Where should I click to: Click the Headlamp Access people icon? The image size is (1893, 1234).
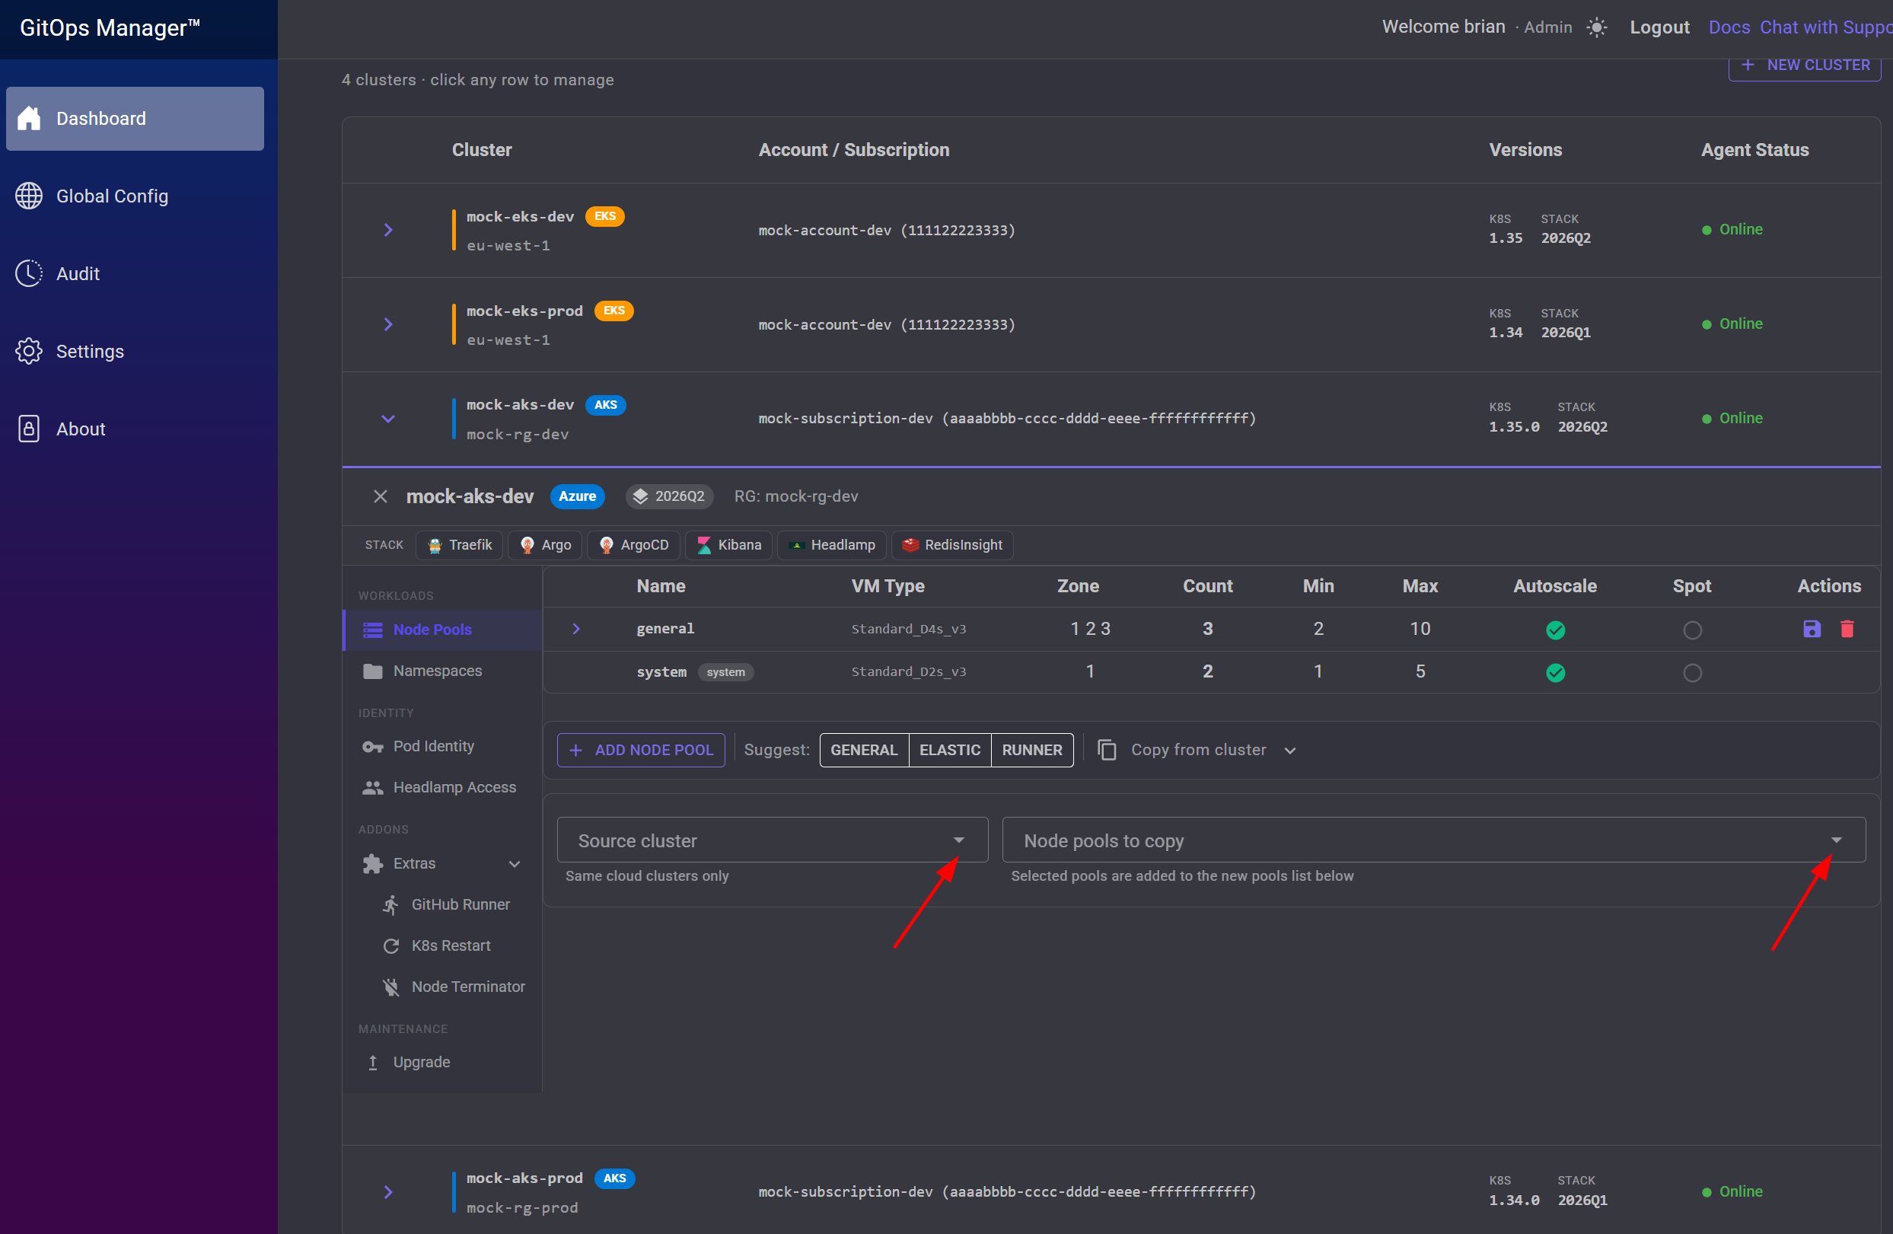click(x=372, y=788)
